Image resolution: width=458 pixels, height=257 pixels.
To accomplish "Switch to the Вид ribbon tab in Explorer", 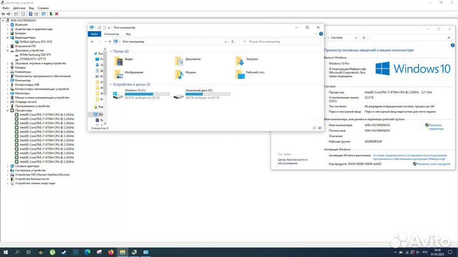I will pos(128,34).
